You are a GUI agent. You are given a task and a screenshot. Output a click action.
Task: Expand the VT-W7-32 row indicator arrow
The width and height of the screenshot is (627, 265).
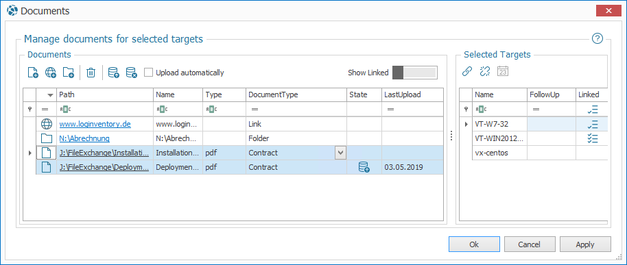466,124
